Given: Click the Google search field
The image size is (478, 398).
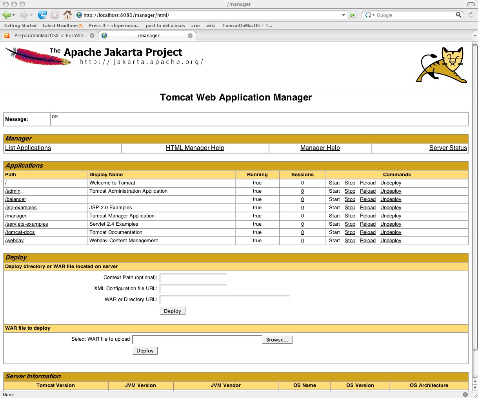Looking at the screenshot, I should 415,15.
